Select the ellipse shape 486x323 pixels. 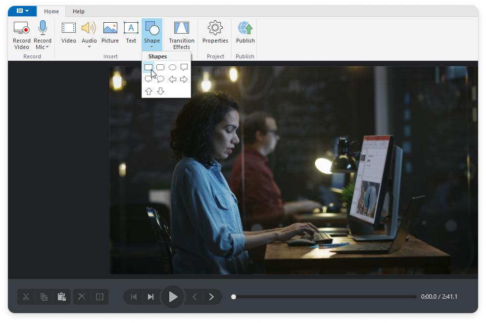click(x=172, y=67)
